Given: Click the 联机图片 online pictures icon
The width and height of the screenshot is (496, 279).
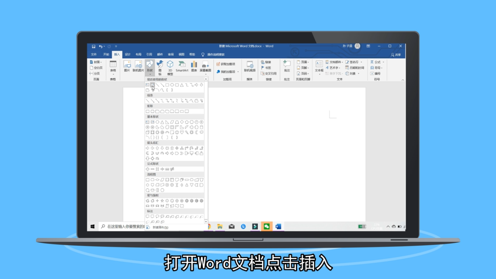Looking at the screenshot, I should pos(138,66).
